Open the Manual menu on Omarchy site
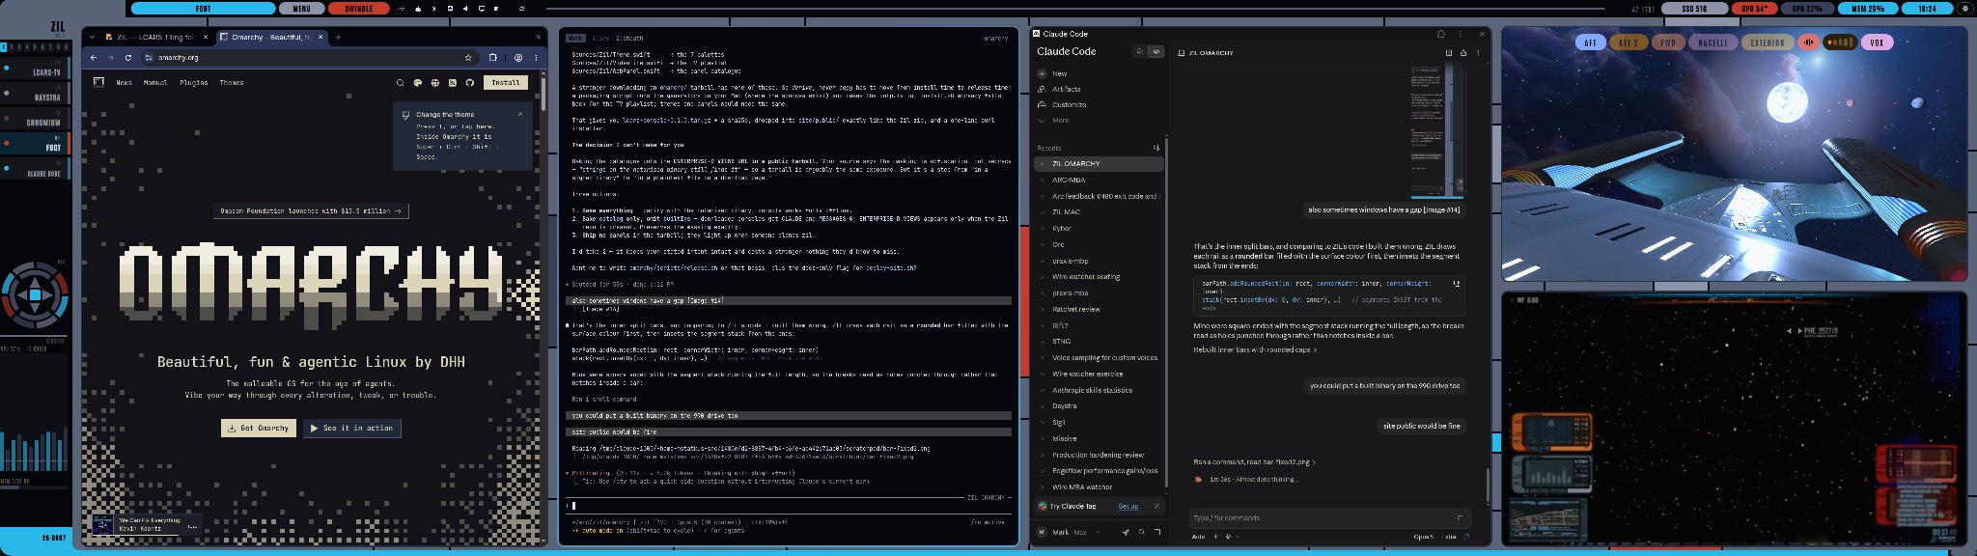 coord(155,83)
